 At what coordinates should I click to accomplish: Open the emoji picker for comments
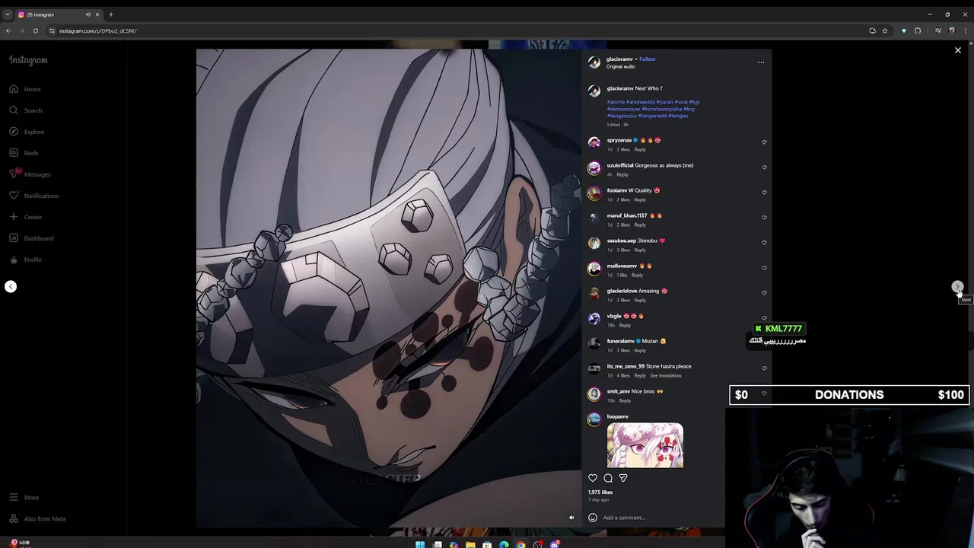pyautogui.click(x=593, y=518)
